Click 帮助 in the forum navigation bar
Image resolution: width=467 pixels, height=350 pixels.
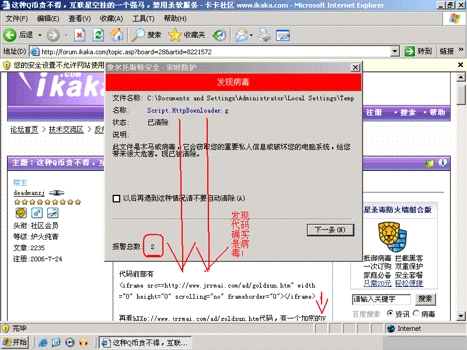pos(437,113)
